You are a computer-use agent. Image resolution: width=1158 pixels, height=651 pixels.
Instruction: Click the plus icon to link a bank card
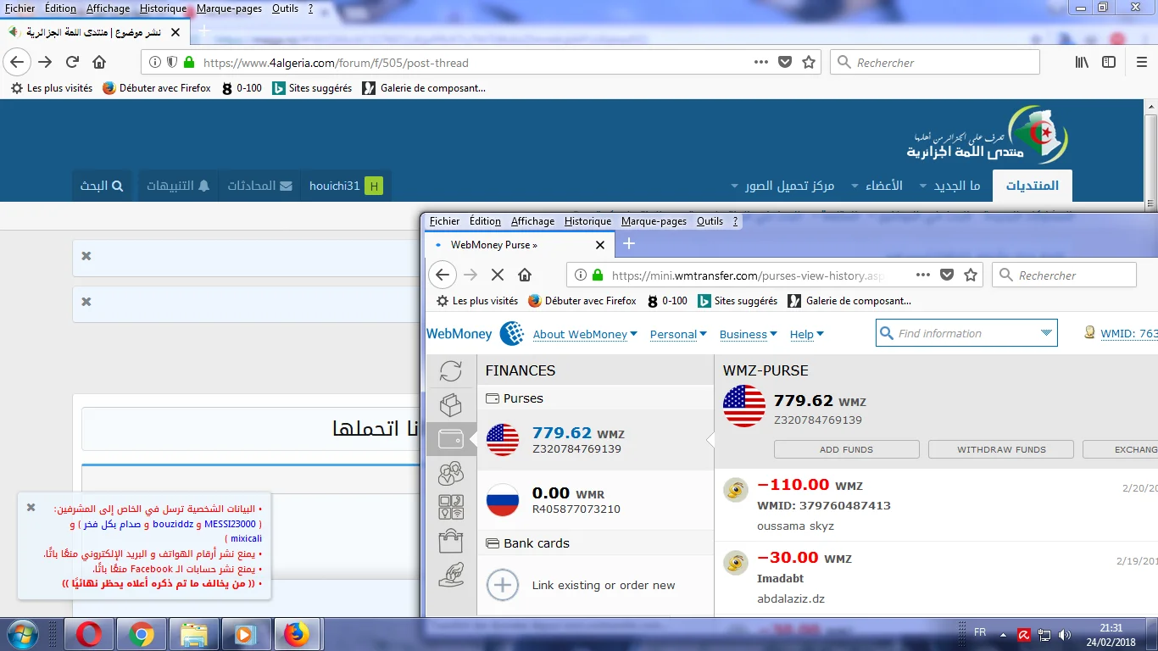pyautogui.click(x=503, y=585)
